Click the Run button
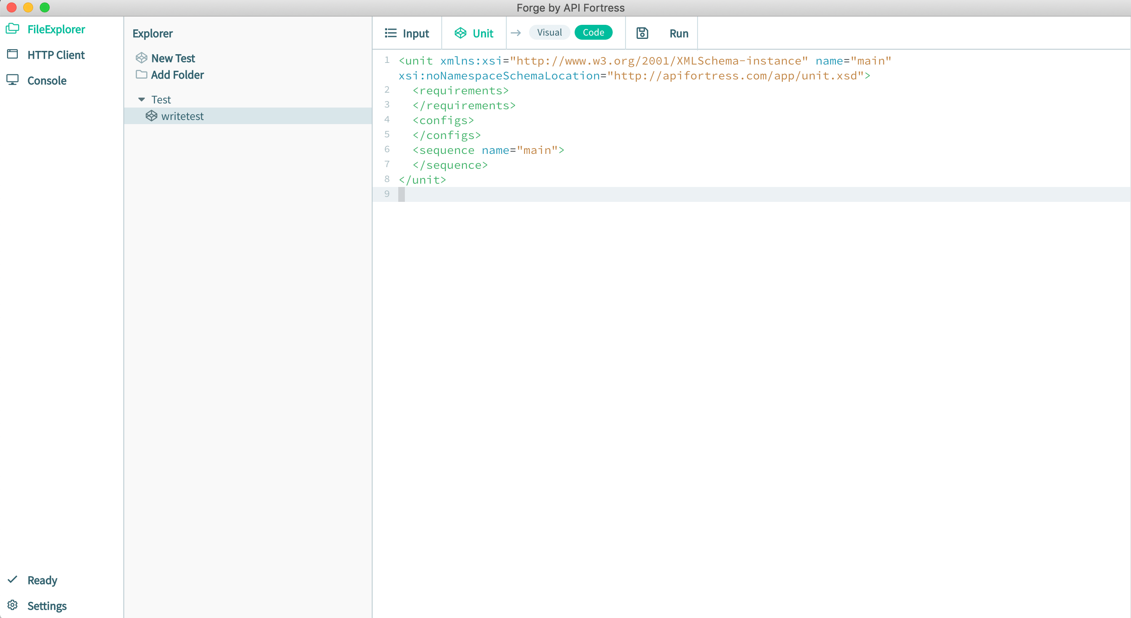Viewport: 1131px width, 618px height. (679, 32)
